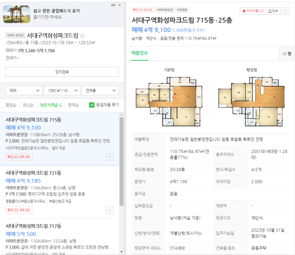This screenshot has height=255, width=295.
Task: Click the ad headline 쉽고 편한 클럽메드식 휴가
Action: point(56,11)
